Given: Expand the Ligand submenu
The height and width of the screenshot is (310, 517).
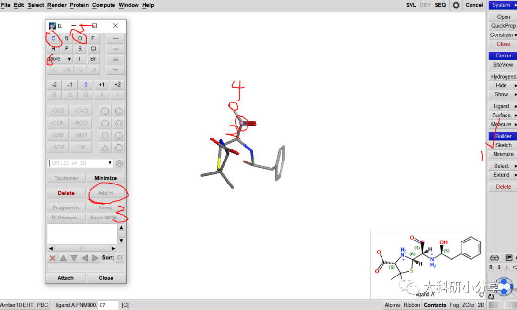Looking at the screenshot, I should [503, 106].
